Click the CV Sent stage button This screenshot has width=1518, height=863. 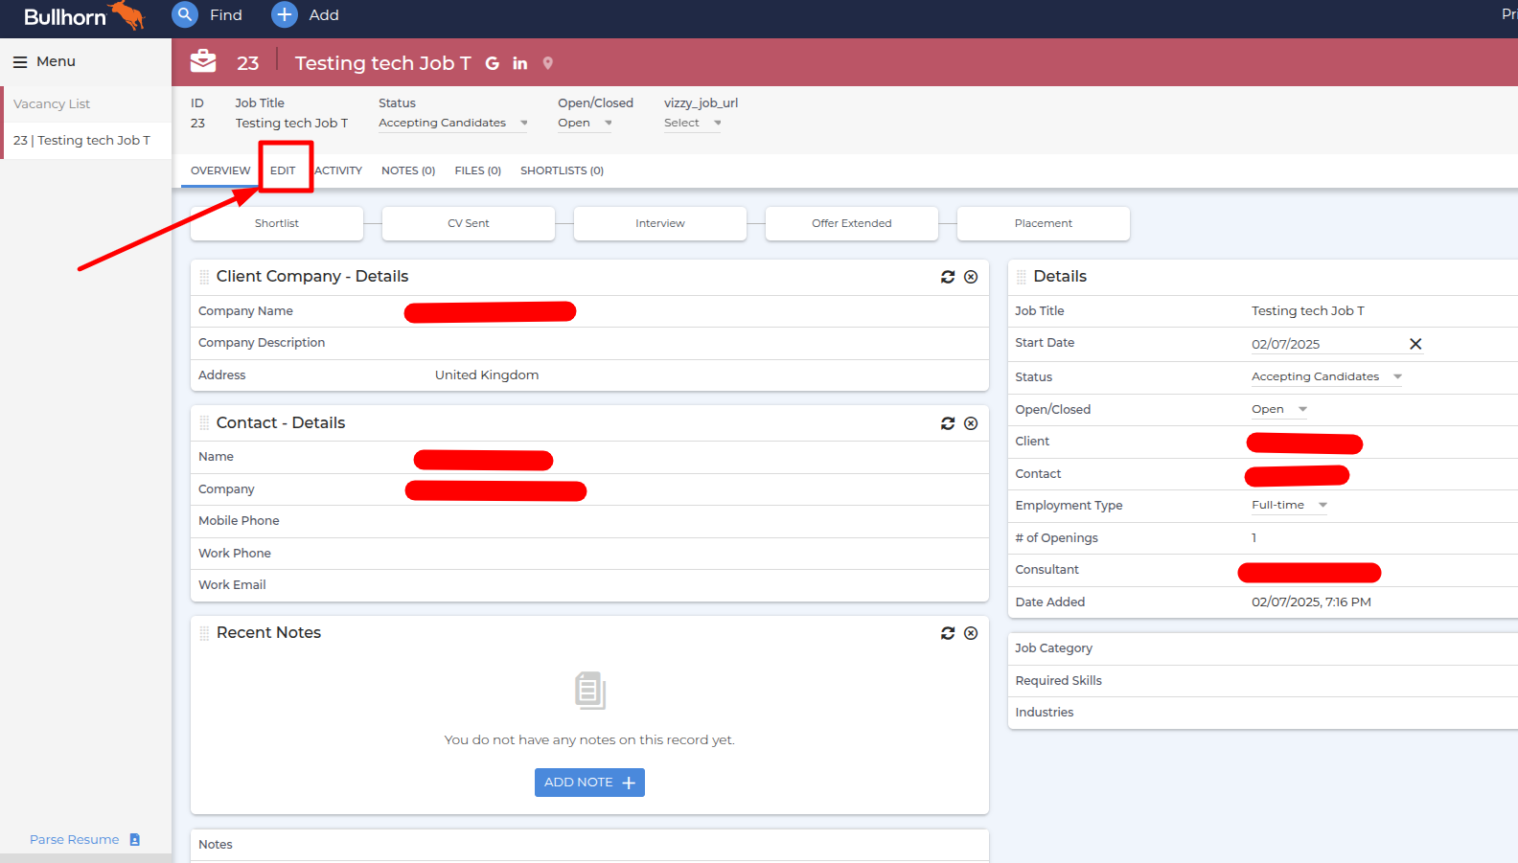(469, 223)
